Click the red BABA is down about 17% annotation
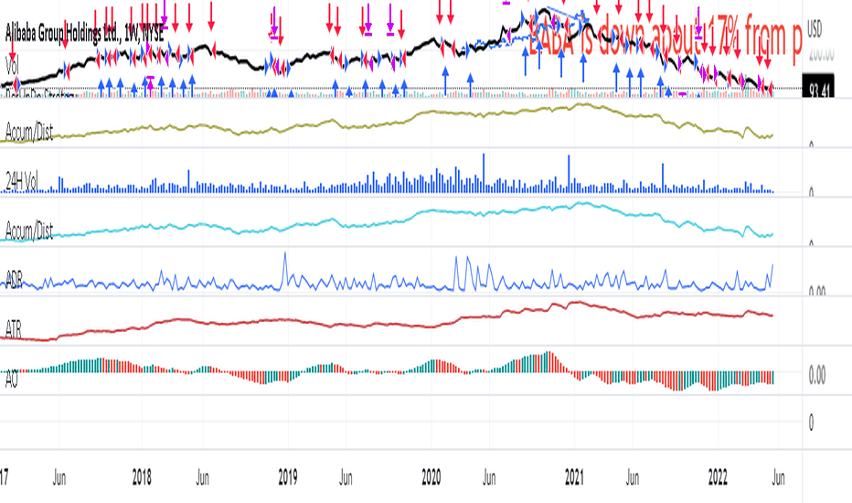This screenshot has width=852, height=503. (x=666, y=38)
